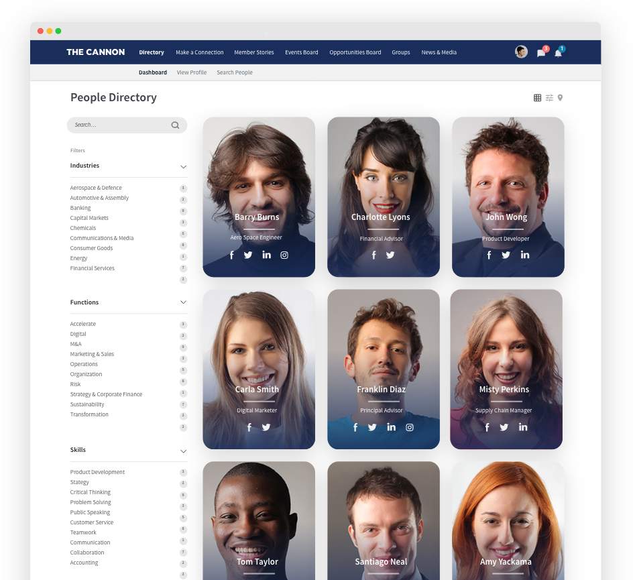Open Tom Taylor's profile card

click(x=259, y=521)
